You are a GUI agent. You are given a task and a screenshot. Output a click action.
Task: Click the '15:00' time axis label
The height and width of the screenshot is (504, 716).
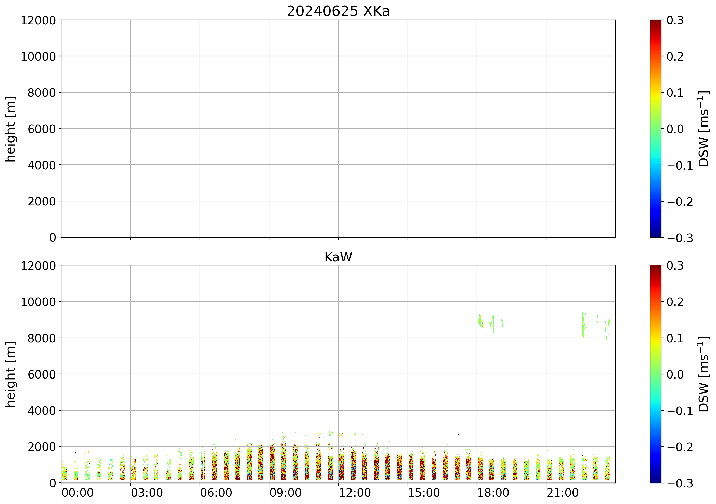tap(424, 493)
